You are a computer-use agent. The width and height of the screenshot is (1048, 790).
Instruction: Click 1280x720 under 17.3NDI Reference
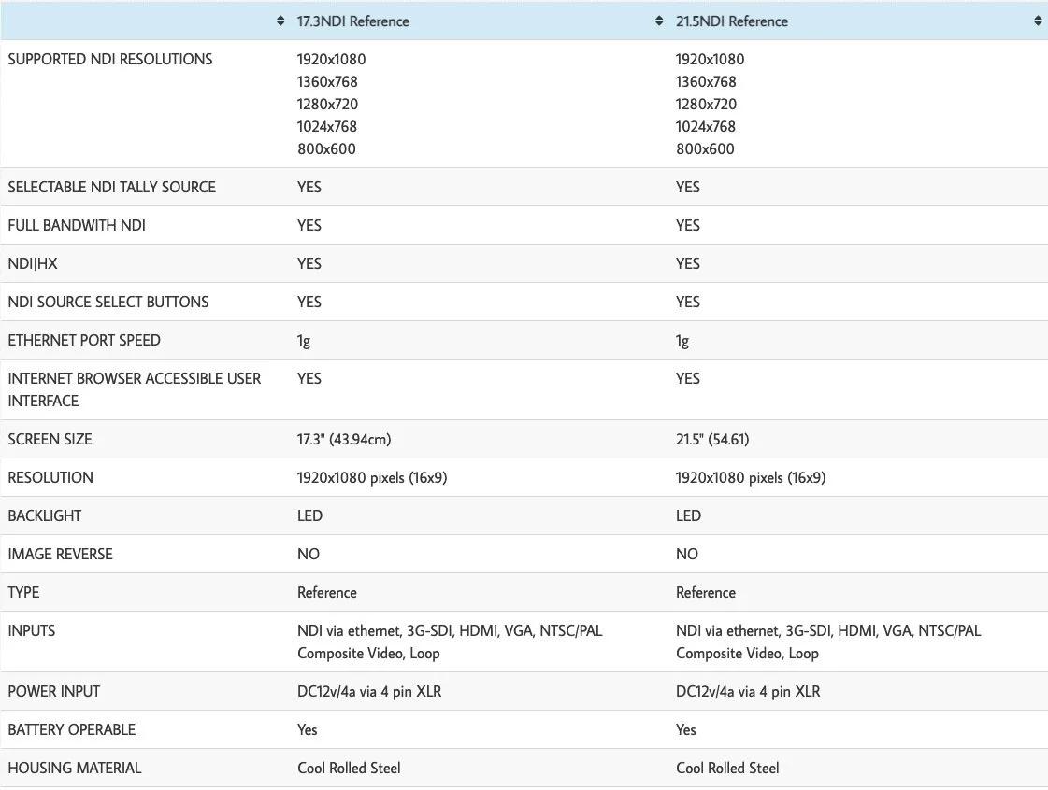click(x=327, y=105)
